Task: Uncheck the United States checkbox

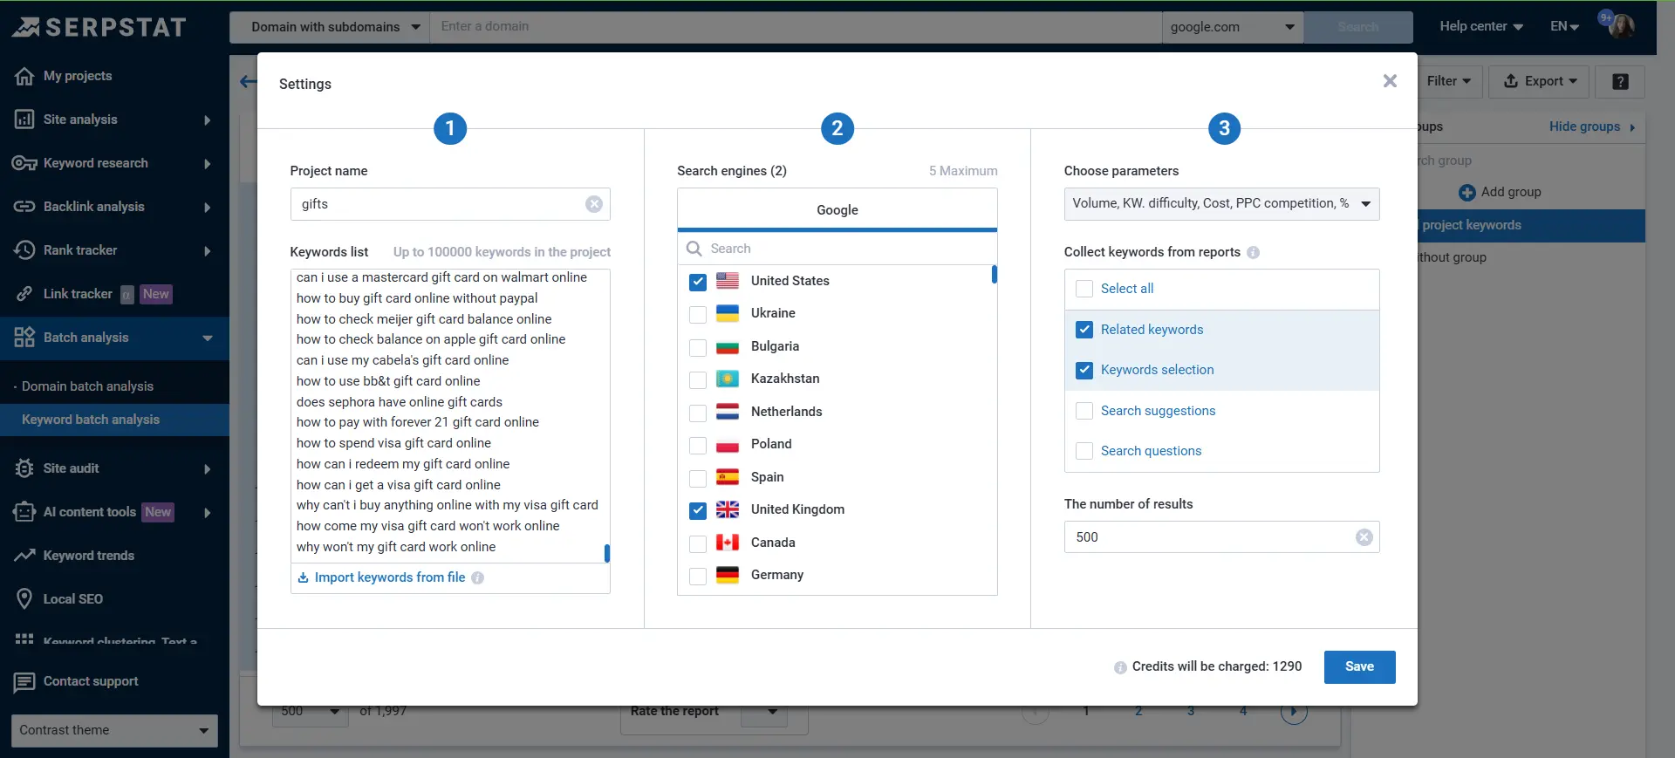Action: point(698,282)
